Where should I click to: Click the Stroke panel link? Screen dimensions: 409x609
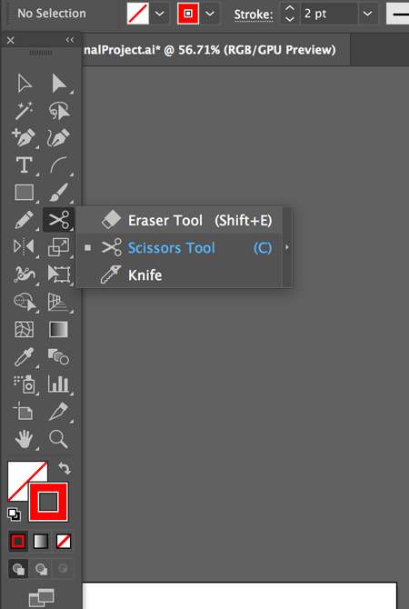pos(254,15)
